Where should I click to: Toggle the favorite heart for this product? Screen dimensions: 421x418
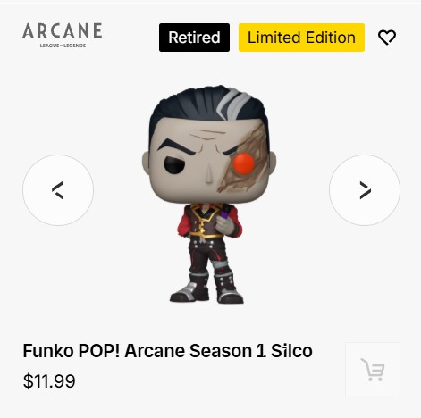(387, 38)
